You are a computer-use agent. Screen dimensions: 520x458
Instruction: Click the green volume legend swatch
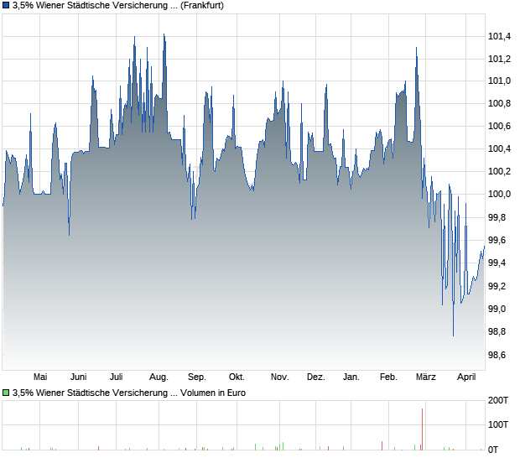click(x=6, y=393)
